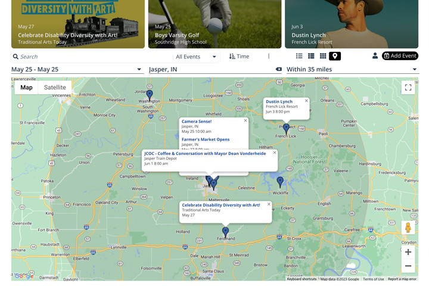This screenshot has width=429, height=286.
Task: Toggle sort order by Time
Action: pyautogui.click(x=240, y=57)
